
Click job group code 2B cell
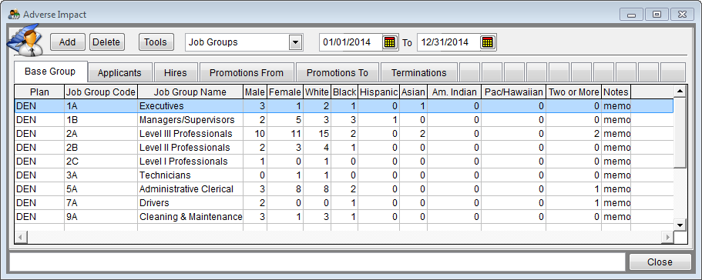101,148
